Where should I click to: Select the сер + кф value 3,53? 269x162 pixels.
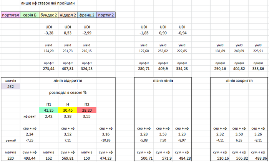[163, 134]
